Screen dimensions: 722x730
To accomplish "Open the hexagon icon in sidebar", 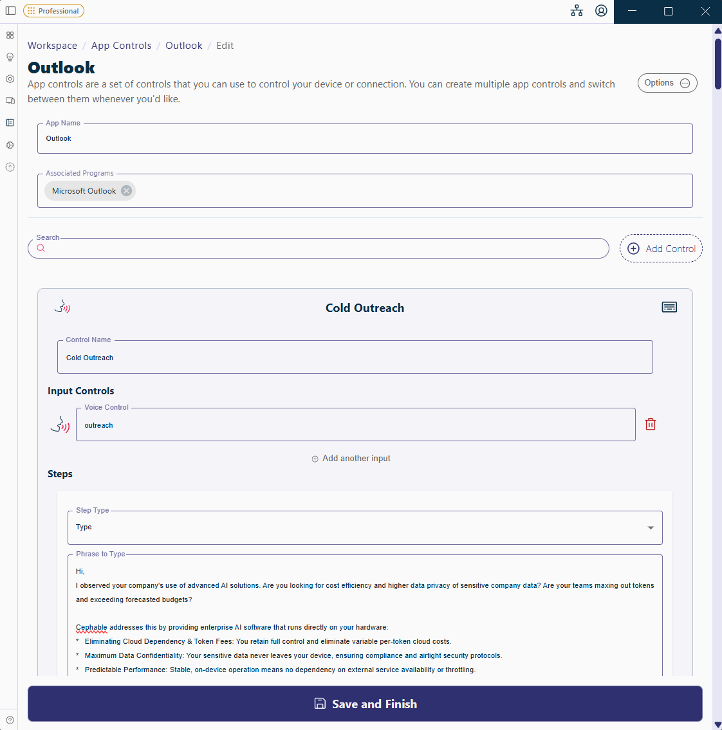I will click(x=10, y=79).
